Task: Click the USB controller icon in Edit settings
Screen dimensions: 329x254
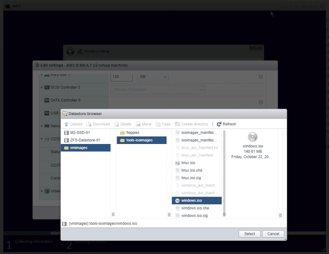Action: coord(47,113)
